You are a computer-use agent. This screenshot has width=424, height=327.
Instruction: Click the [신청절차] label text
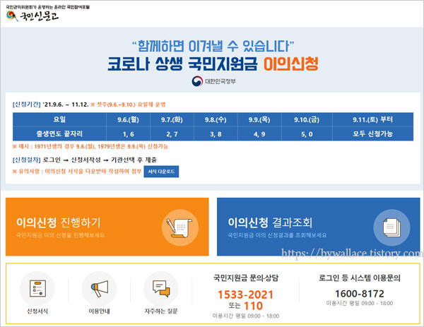[27, 160]
